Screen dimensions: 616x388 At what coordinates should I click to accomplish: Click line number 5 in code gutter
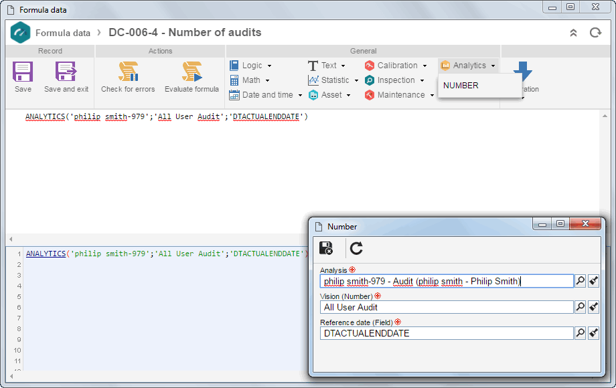(x=19, y=296)
